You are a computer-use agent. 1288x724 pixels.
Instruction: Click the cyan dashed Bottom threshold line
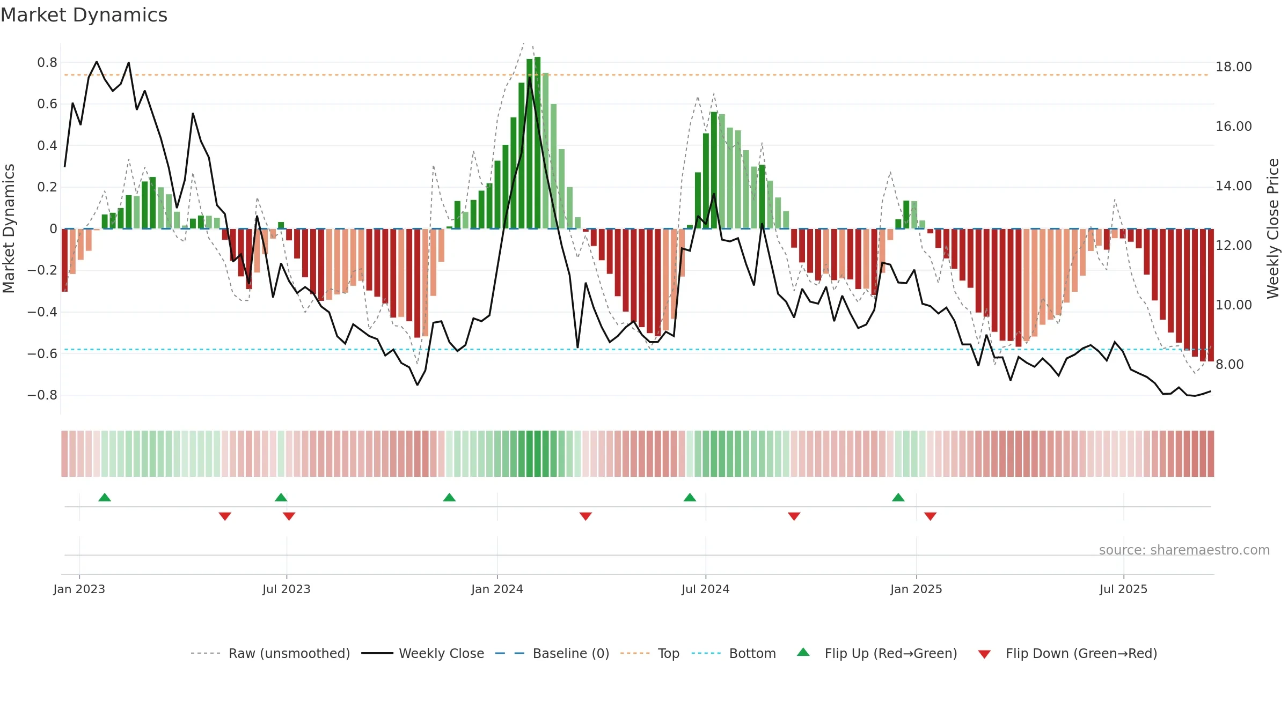click(636, 350)
